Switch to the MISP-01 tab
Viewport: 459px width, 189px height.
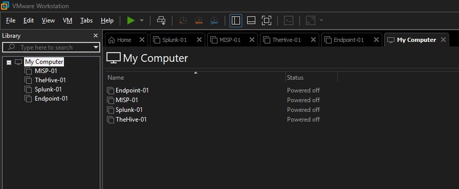coord(232,40)
